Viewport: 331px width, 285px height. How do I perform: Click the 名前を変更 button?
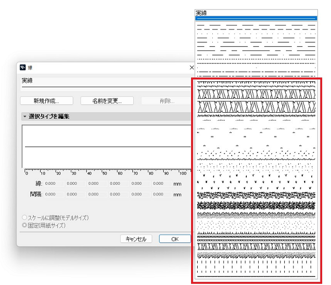(107, 101)
